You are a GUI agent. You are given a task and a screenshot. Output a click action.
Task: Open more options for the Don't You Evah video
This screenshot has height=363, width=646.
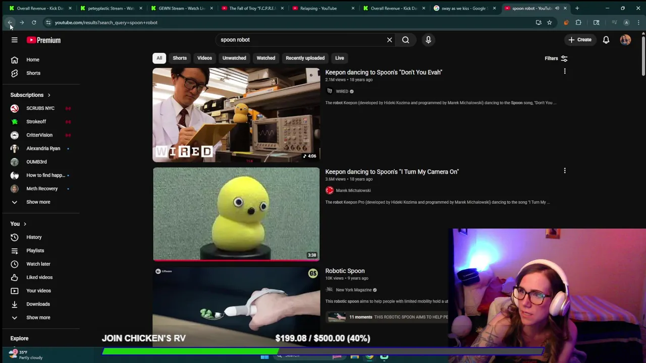[x=565, y=72]
